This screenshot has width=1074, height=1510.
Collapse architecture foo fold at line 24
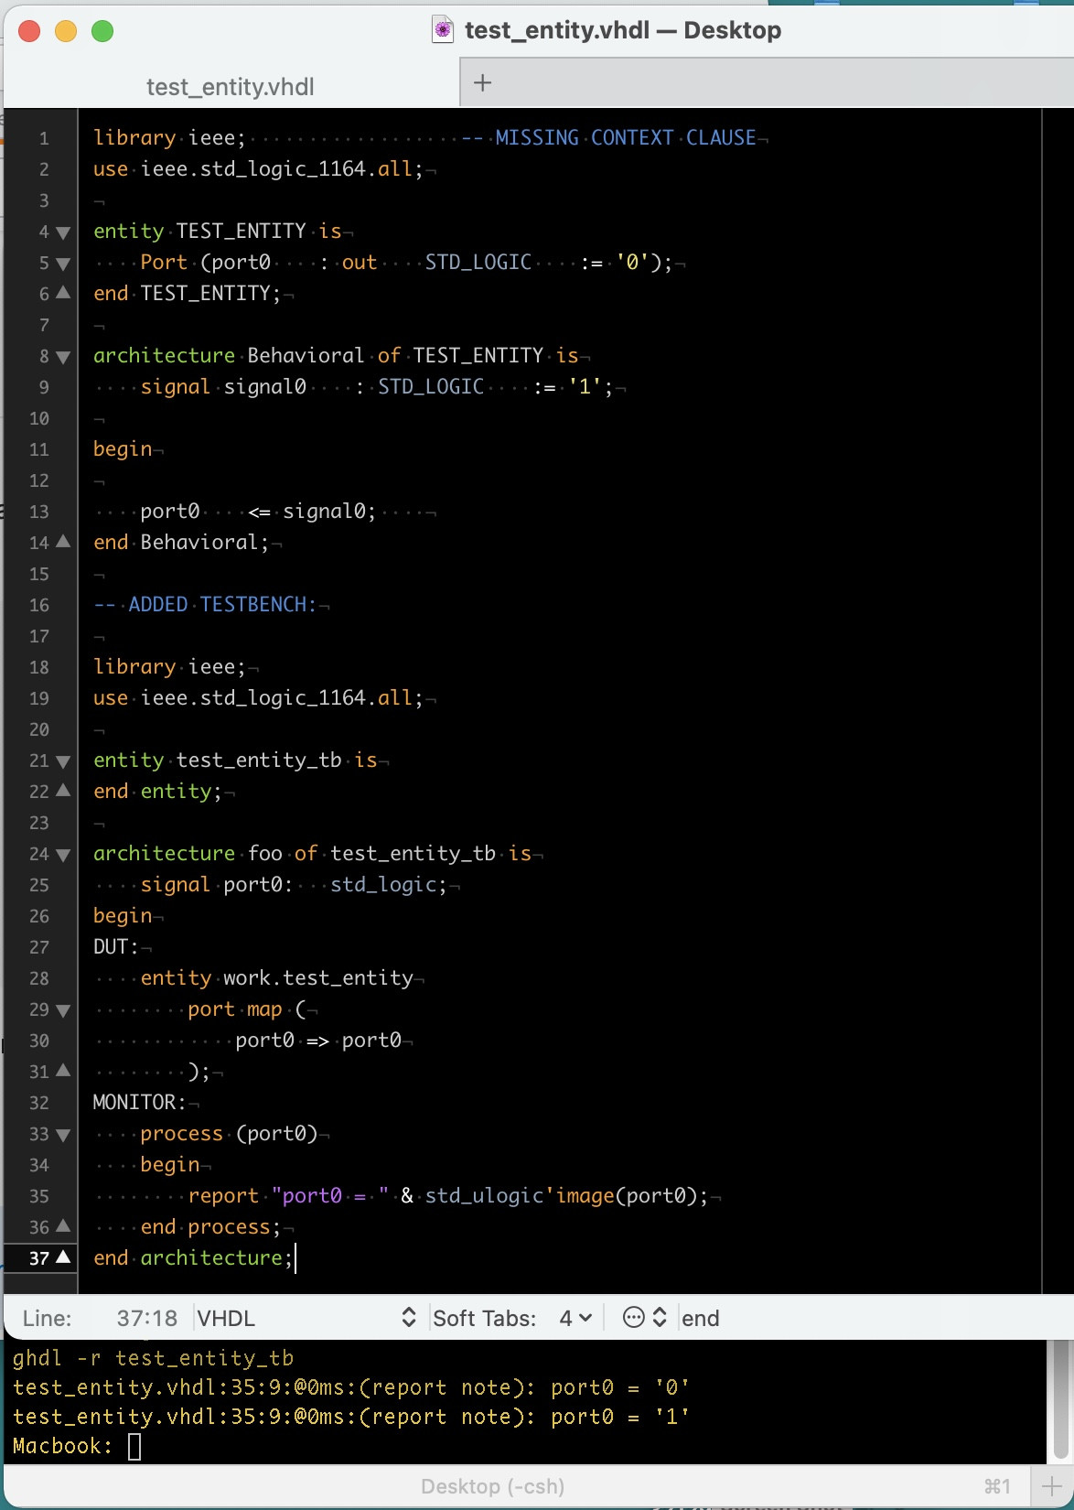(x=63, y=855)
